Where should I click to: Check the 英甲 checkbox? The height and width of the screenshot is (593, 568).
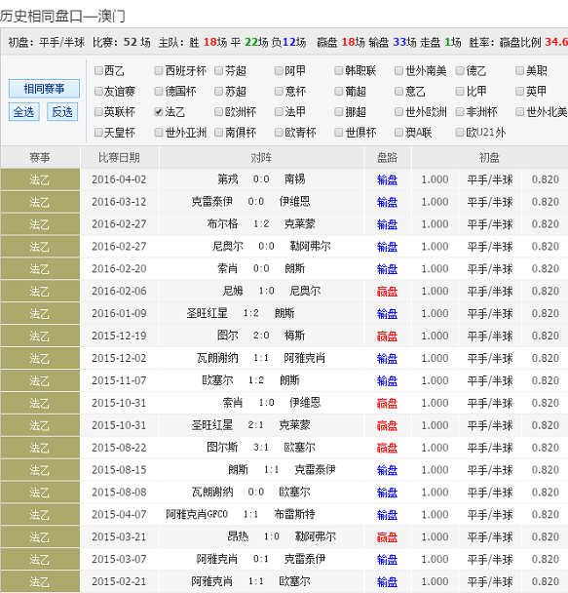519,91
